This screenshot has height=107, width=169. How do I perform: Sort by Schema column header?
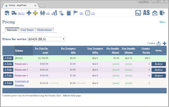19,50
